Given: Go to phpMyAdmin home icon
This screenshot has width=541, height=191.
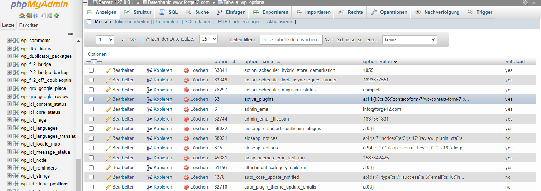Looking at the screenshot, I should tap(22, 16).
